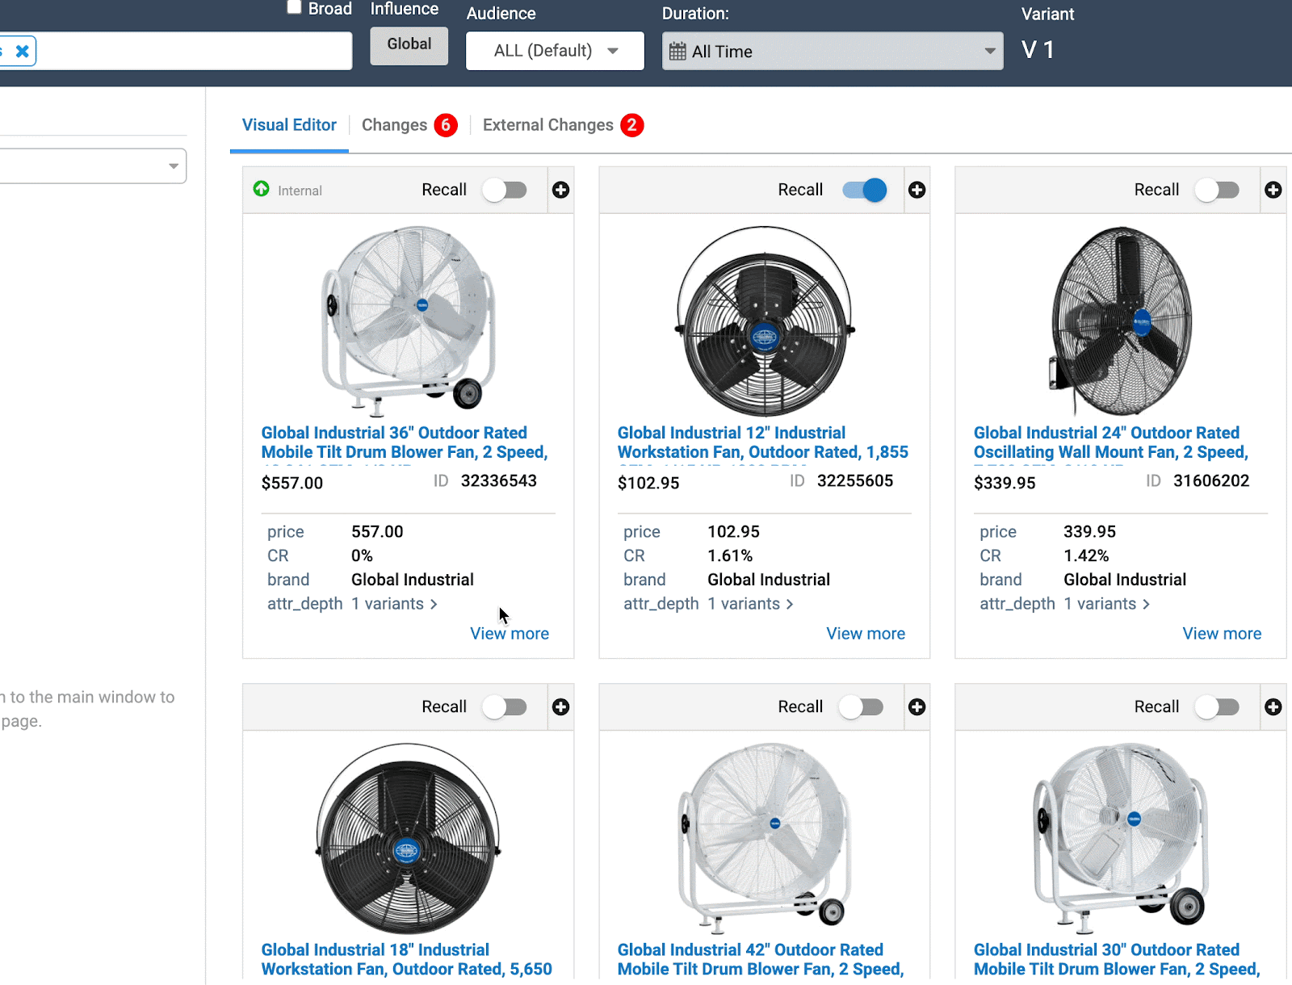Click View more on the $339.95 fan card

1222,634
